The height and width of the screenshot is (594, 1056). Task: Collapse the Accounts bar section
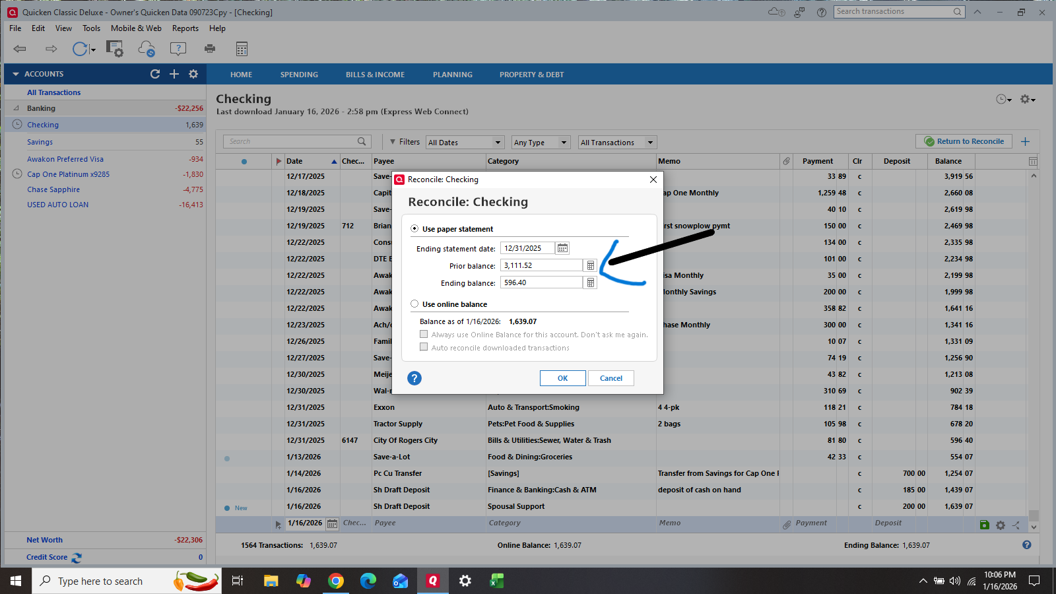[x=16, y=74]
